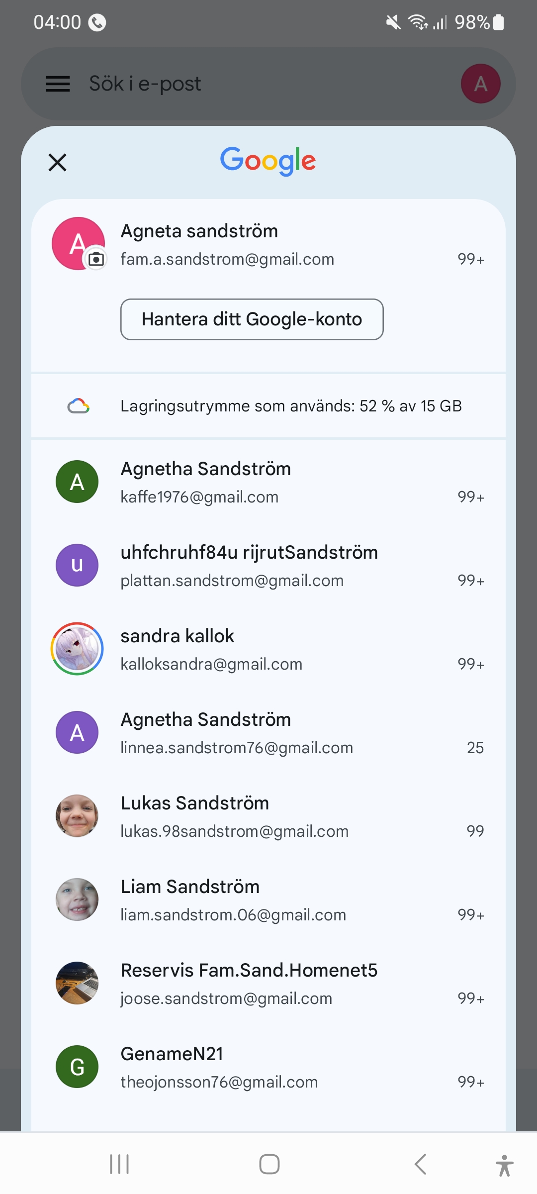This screenshot has height=1194, width=537.
Task: Open the hamburger navigation menu
Action: [x=58, y=84]
